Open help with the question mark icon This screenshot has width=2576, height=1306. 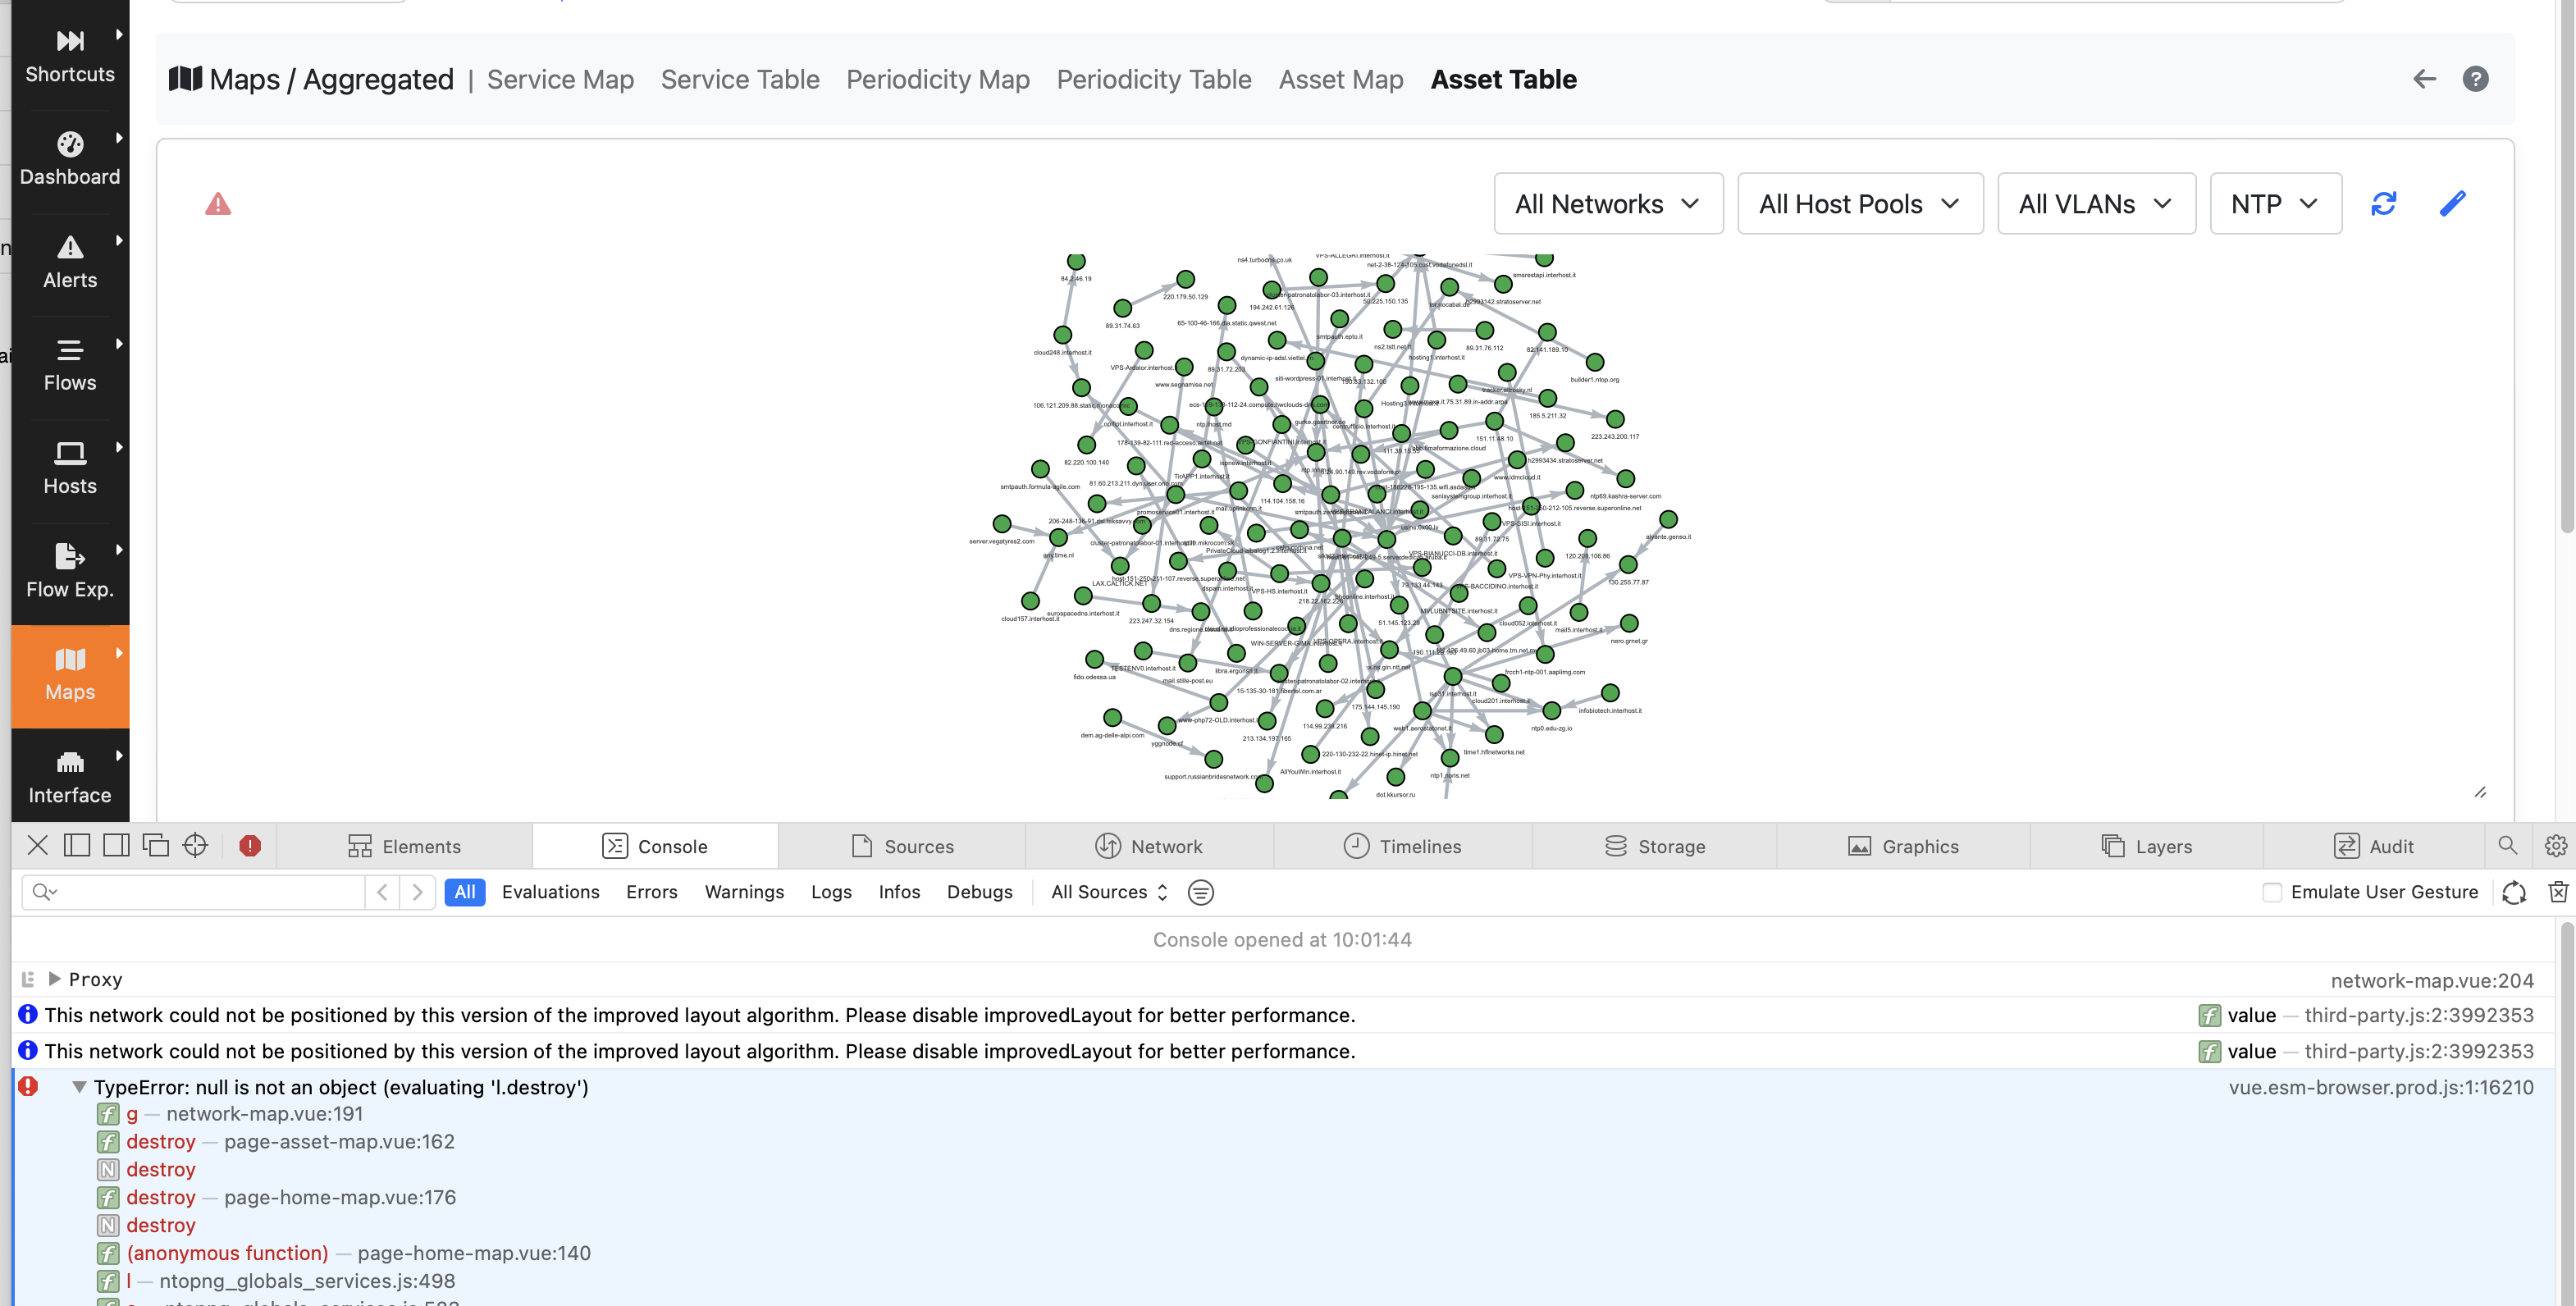[2475, 79]
